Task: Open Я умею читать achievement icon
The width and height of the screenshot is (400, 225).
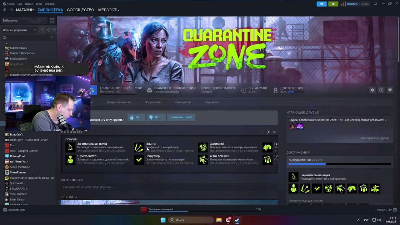Action: [70, 160]
